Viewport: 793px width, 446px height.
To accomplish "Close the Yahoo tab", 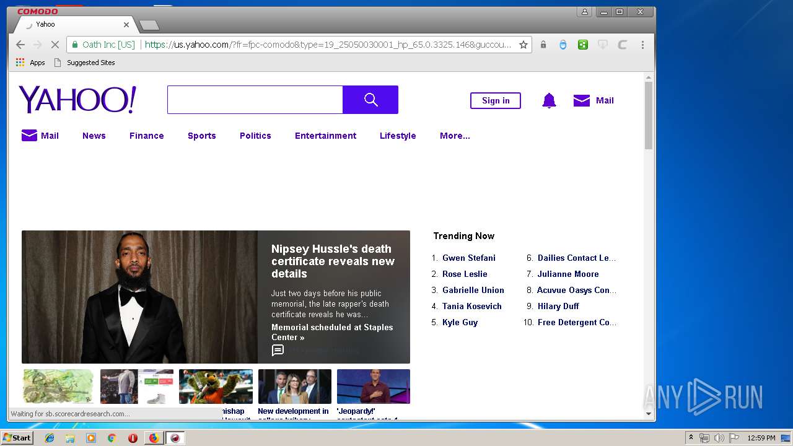I will [126, 25].
